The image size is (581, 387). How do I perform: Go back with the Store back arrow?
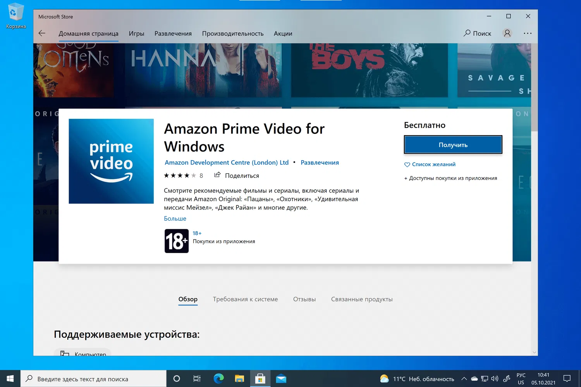click(42, 33)
